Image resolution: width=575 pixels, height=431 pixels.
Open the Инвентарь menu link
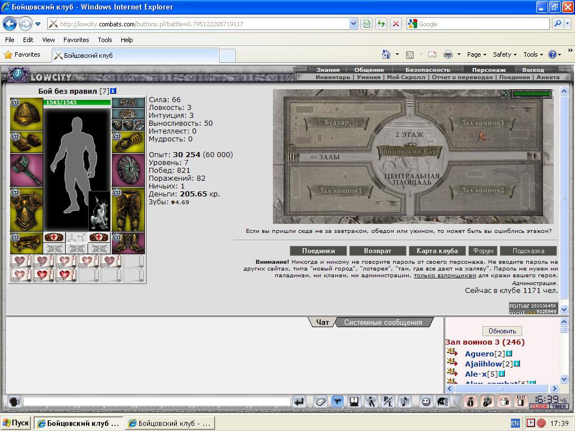pyautogui.click(x=333, y=77)
